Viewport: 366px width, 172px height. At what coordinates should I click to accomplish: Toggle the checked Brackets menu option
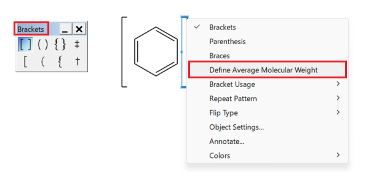(x=222, y=27)
